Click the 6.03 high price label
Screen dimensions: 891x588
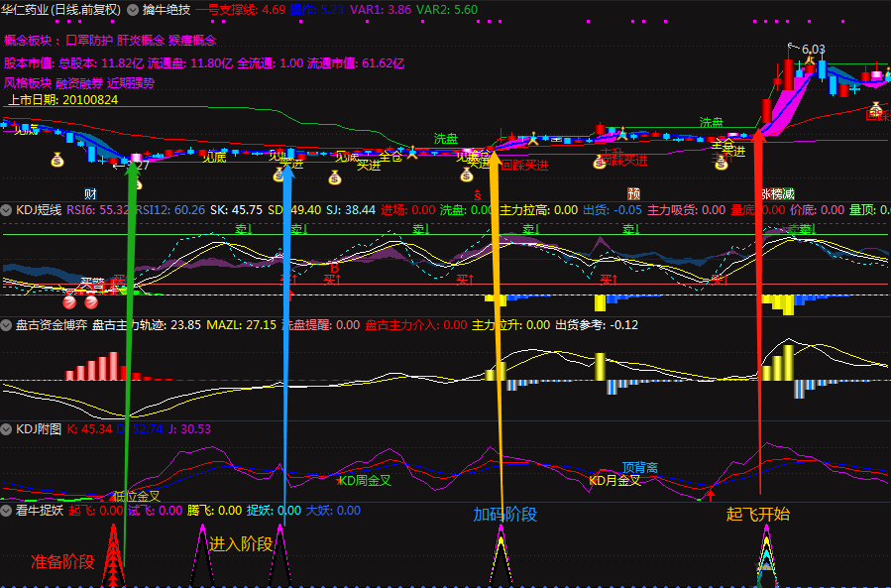click(x=813, y=50)
